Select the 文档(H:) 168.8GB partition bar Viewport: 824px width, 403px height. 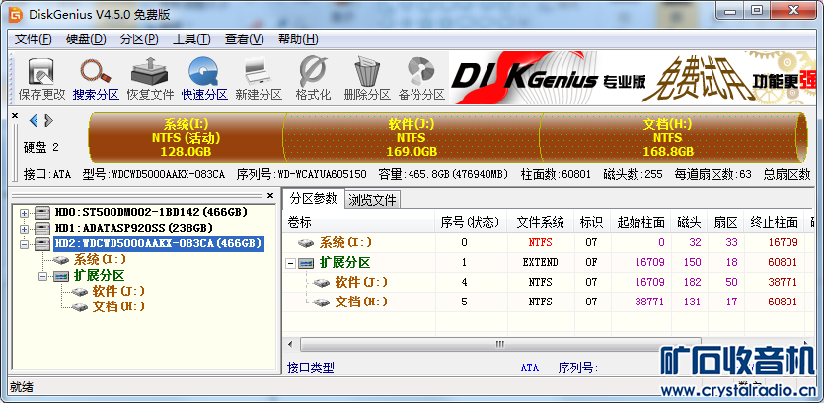(667, 138)
